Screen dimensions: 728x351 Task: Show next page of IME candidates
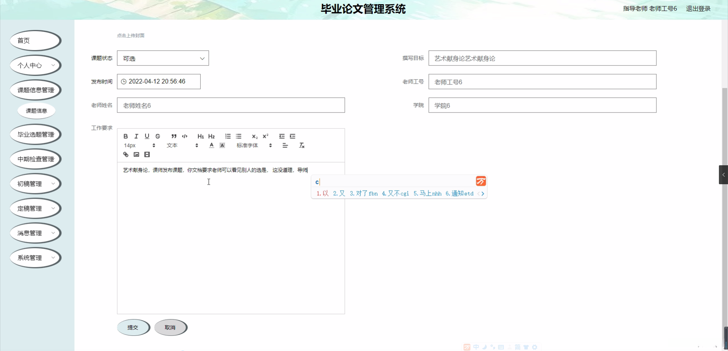pyautogui.click(x=483, y=194)
